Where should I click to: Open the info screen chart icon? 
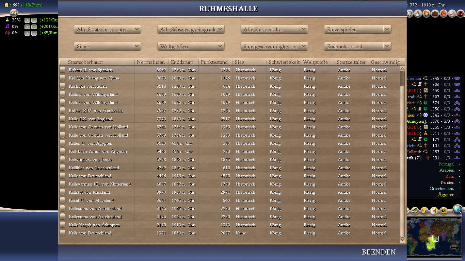coord(452,14)
